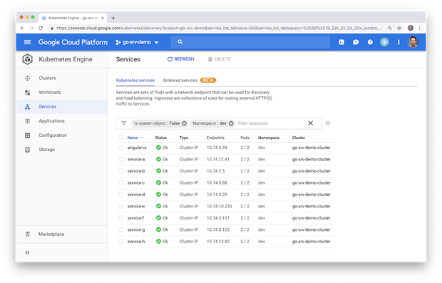The image size is (442, 283).
Task: Click the Kubernetes Engine browser tab
Action: (73, 18)
